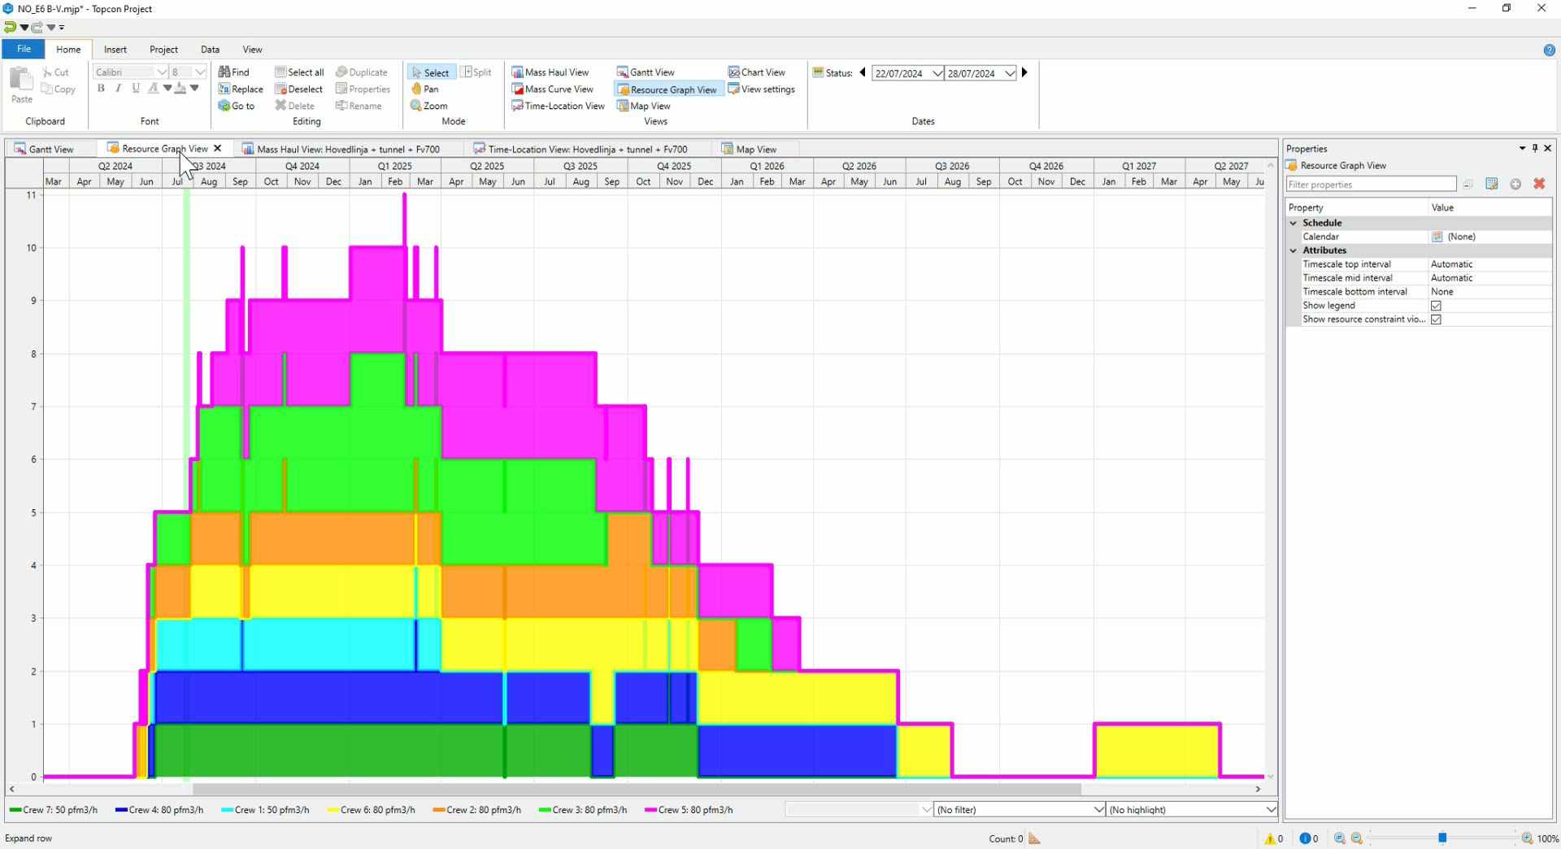The image size is (1561, 849).
Task: Collapse the Schedule property group
Action: (1294, 223)
